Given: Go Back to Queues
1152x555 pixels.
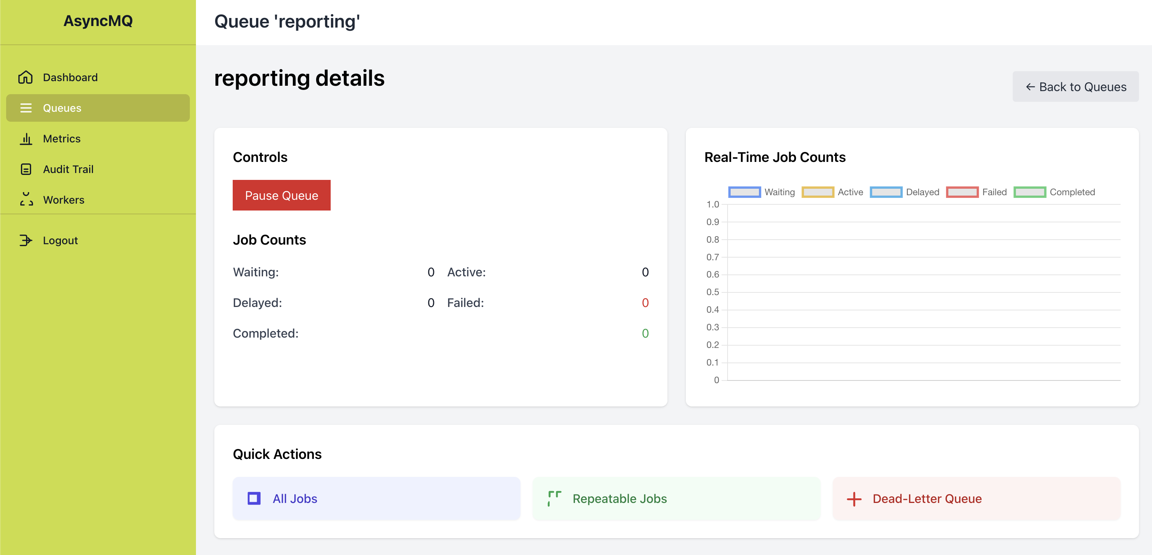Looking at the screenshot, I should pyautogui.click(x=1075, y=87).
